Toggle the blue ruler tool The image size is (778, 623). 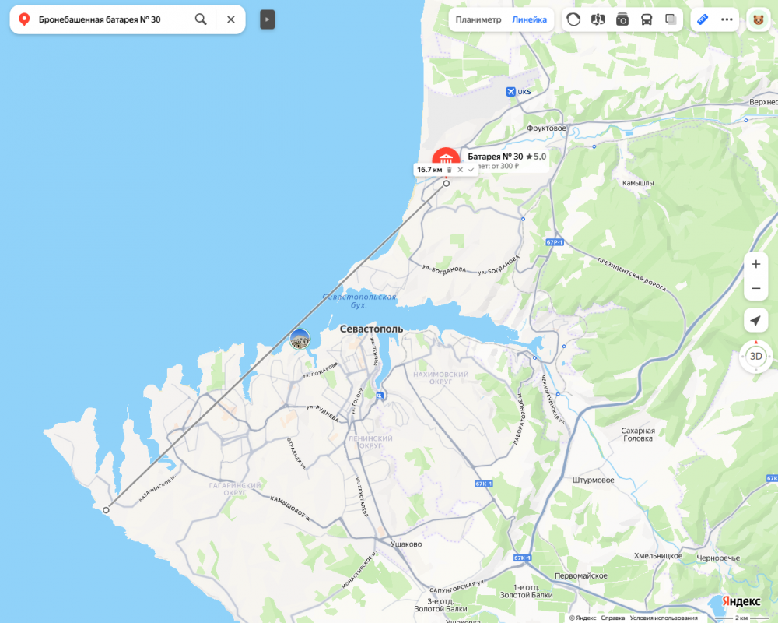pos(703,19)
